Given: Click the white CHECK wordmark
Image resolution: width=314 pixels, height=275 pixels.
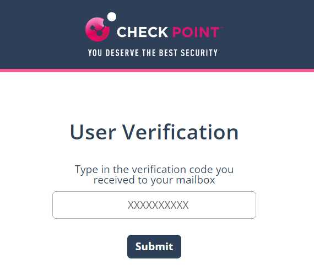Looking at the screenshot, I should pos(142,32).
